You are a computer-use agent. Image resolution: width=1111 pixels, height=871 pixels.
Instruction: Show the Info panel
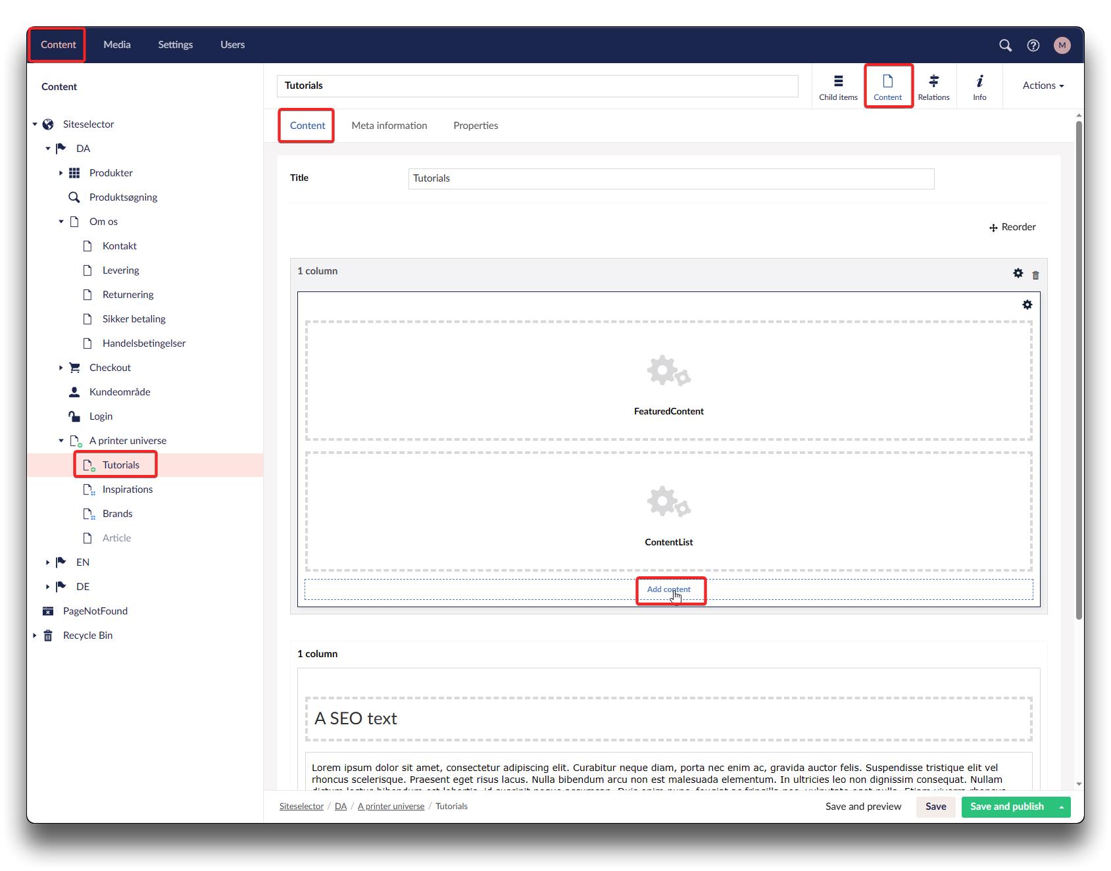(x=979, y=87)
